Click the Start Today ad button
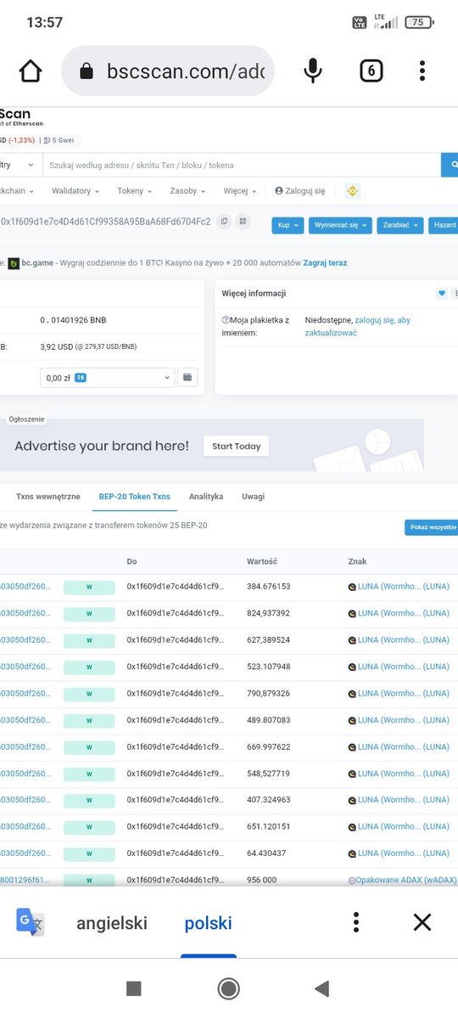 tap(236, 446)
